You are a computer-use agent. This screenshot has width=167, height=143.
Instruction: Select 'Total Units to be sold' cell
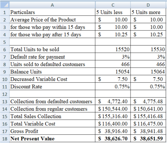[x=52, y=49]
